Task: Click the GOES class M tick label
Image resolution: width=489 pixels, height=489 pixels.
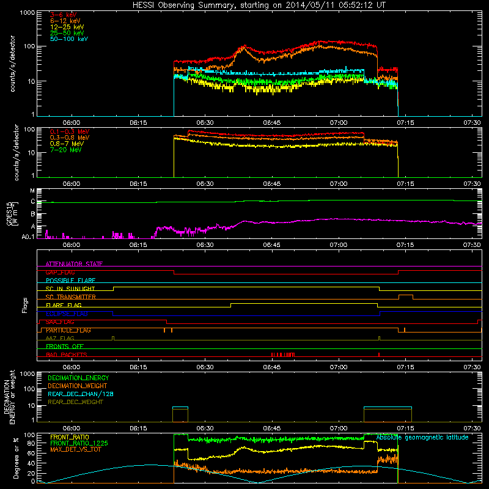Action: click(x=32, y=191)
